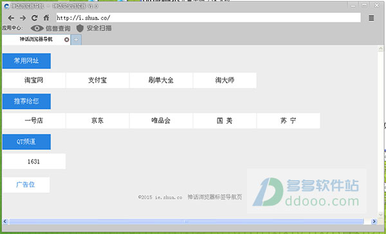
Task: Click the address bar URL field
Action: point(208,18)
